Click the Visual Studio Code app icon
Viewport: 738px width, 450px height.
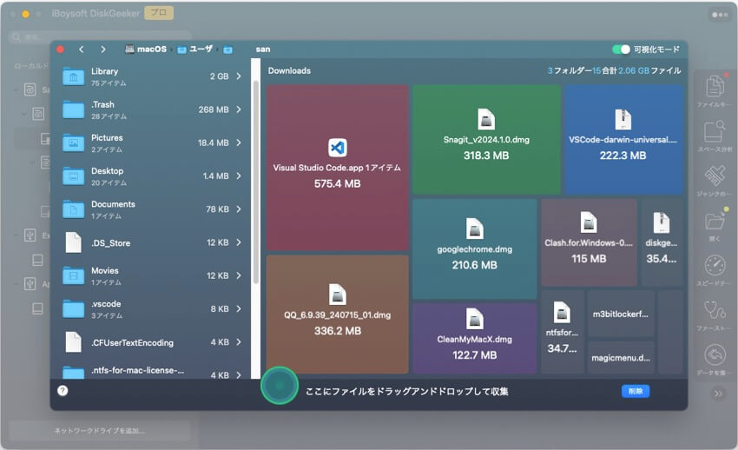[x=338, y=148]
